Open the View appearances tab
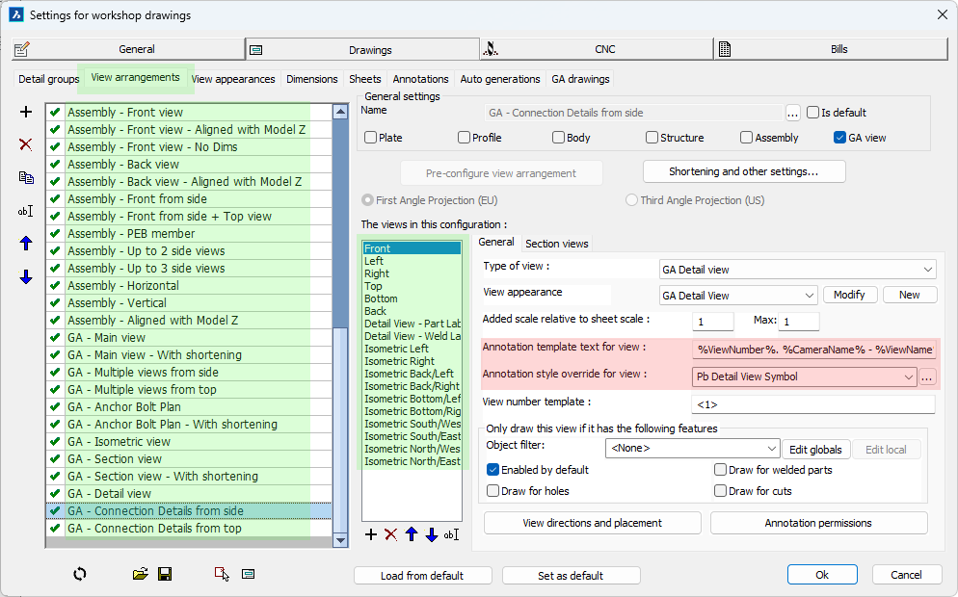The width and height of the screenshot is (958, 597). click(x=233, y=79)
